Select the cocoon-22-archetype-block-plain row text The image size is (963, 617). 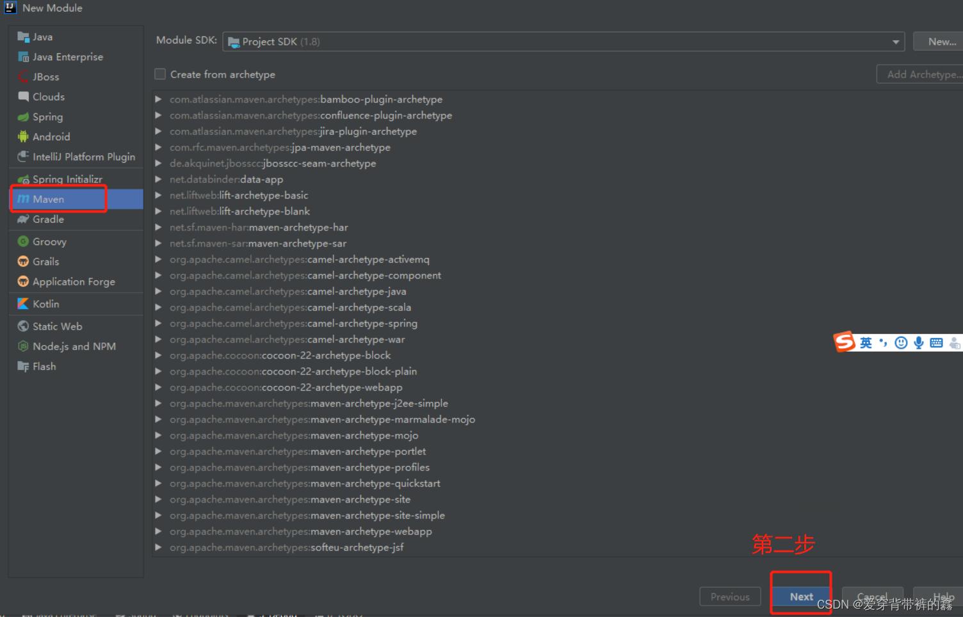[x=293, y=371]
